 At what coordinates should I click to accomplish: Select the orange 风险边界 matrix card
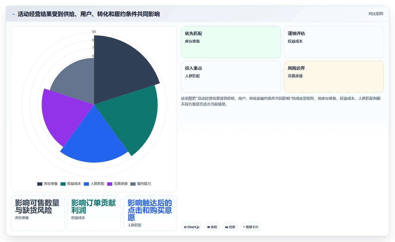[334, 77]
